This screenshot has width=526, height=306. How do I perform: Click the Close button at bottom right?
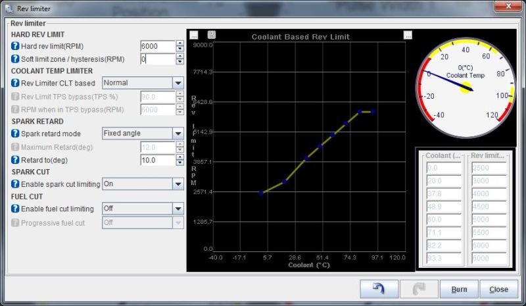(498, 289)
